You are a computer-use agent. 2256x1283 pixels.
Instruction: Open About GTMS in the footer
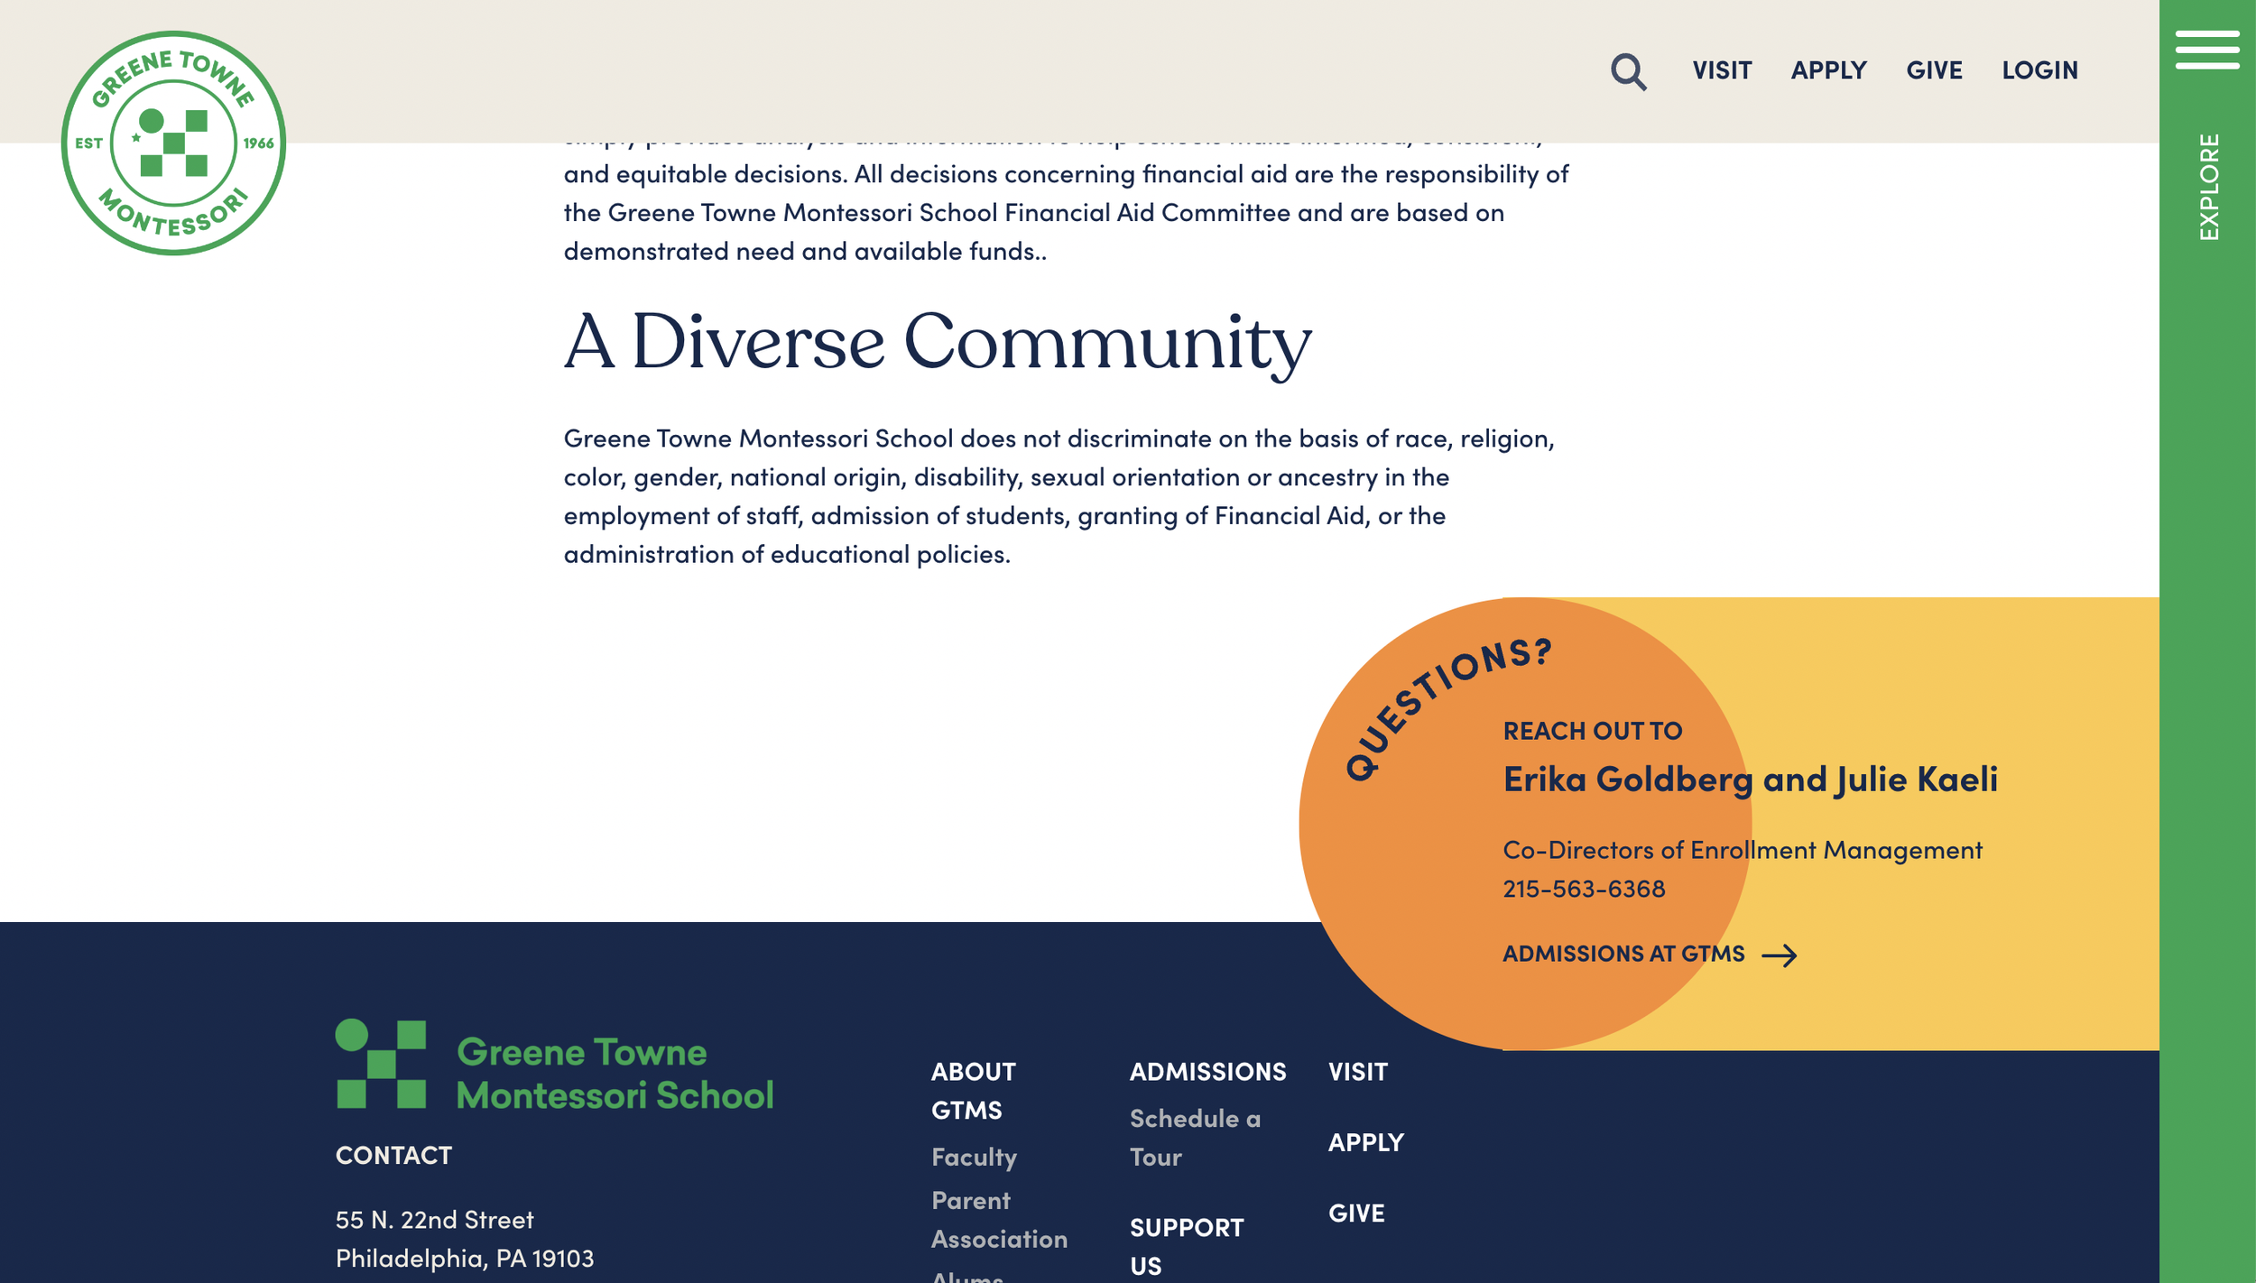pos(973,1091)
